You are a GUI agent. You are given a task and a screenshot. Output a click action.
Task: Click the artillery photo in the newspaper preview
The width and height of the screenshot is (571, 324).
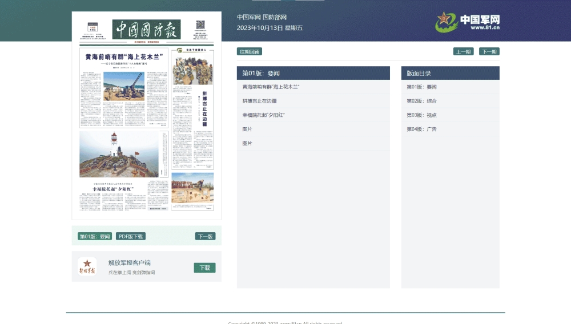coord(124,86)
